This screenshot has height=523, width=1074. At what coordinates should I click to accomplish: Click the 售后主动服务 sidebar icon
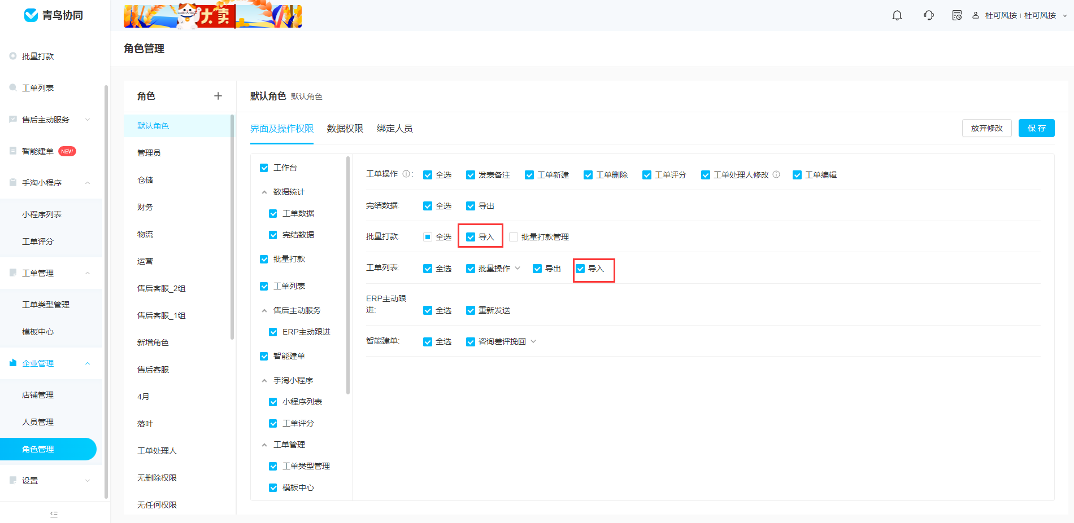coord(13,119)
